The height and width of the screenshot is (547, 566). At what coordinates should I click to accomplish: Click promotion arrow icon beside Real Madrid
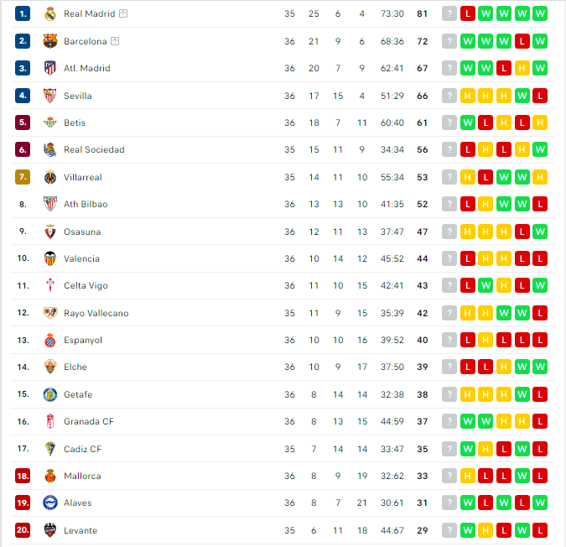(123, 13)
